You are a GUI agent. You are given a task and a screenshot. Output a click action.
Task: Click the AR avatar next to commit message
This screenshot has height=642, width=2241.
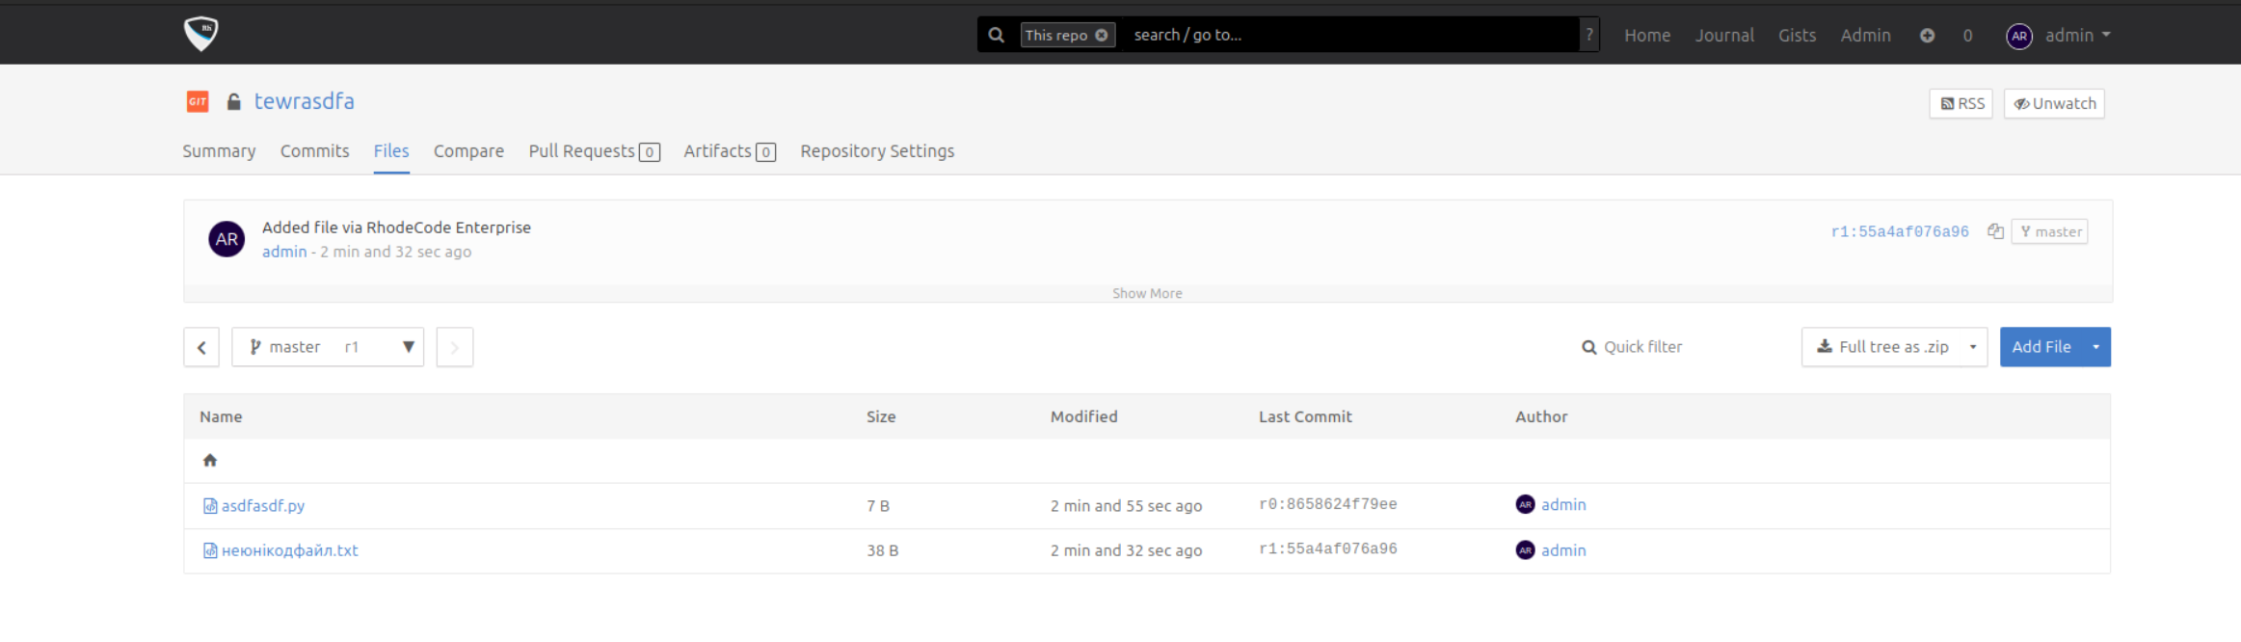(x=227, y=239)
